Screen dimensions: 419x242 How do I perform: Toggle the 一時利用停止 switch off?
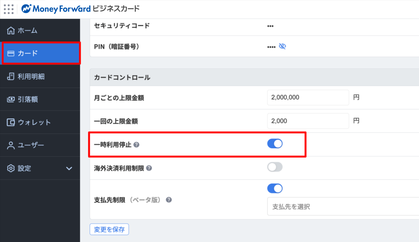[275, 144]
